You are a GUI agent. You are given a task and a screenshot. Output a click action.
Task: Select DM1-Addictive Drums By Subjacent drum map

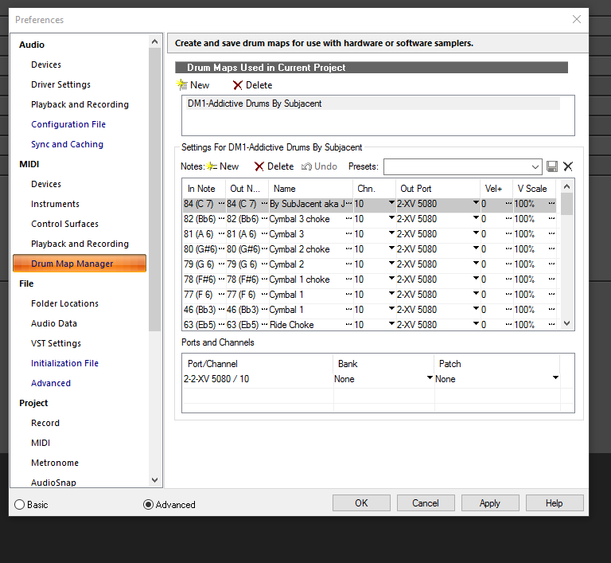point(255,104)
